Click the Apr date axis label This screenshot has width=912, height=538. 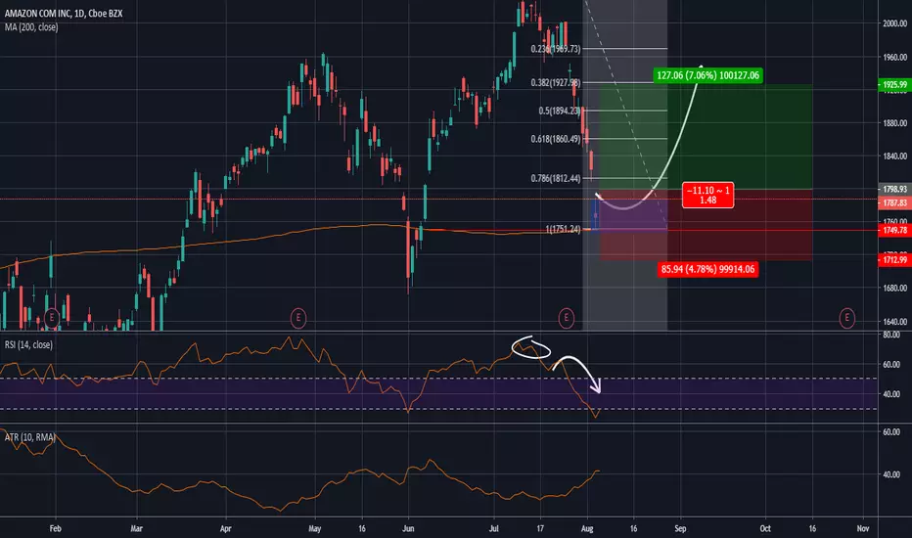226,528
